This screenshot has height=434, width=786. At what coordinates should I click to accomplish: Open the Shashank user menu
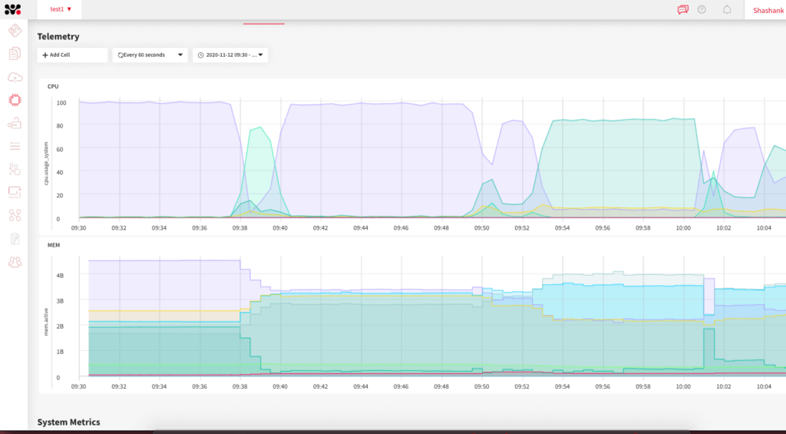click(x=768, y=10)
